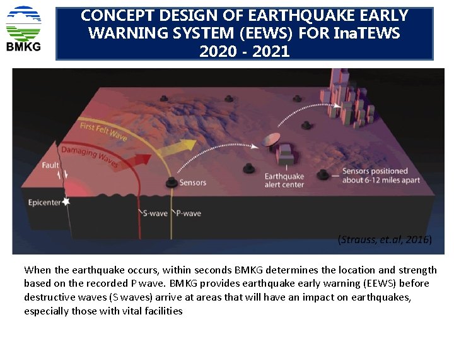The width and height of the screenshot is (454, 341).
Task: Click the '(Strauss, et.al, 2016)' citation
Action: tap(385, 239)
